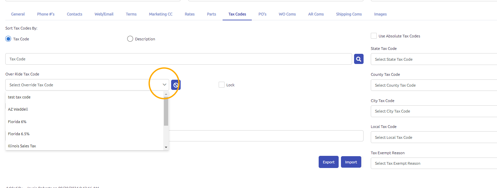This screenshot has width=497, height=188.
Task: Toggle the Lock checkbox
Action: [x=221, y=85]
